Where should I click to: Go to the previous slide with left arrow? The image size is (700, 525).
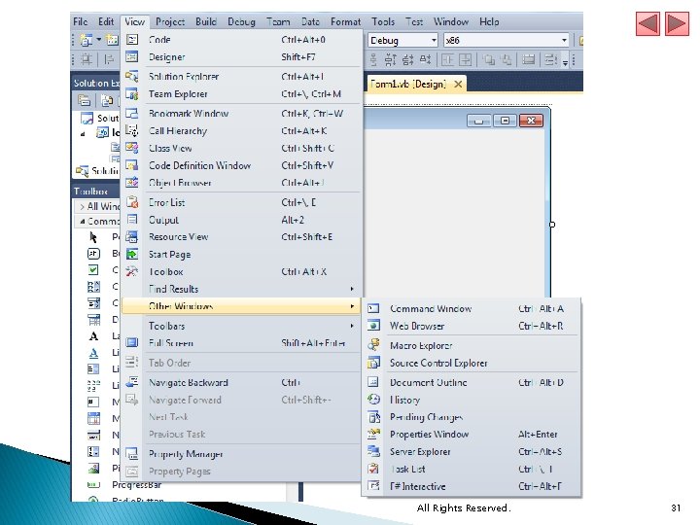(x=647, y=23)
